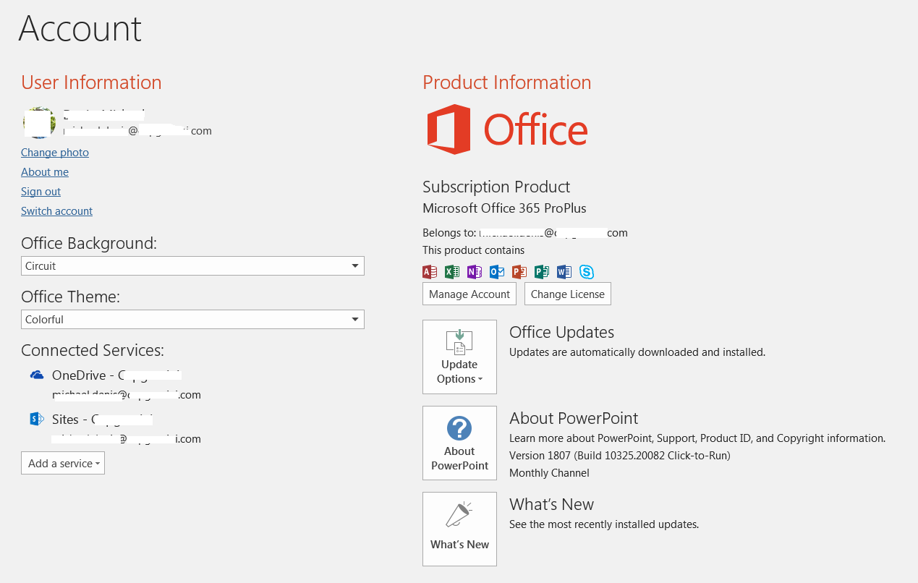
Task: Open the Office Background dropdown
Action: (x=192, y=266)
